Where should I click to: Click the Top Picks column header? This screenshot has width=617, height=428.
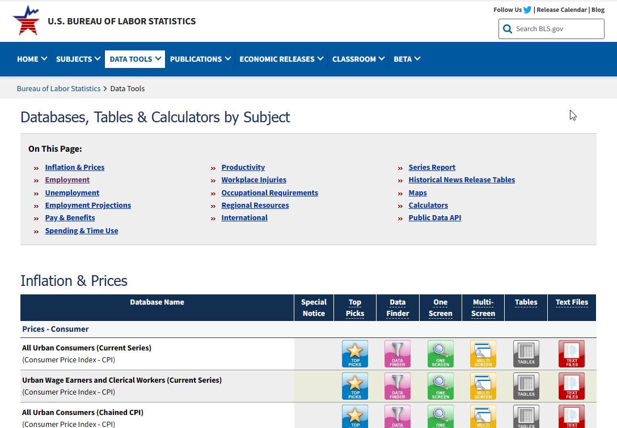[355, 308]
